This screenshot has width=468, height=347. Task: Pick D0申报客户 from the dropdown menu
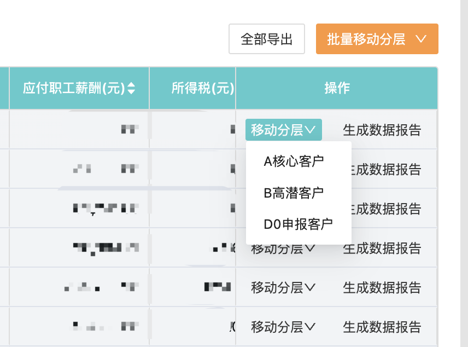coord(298,224)
